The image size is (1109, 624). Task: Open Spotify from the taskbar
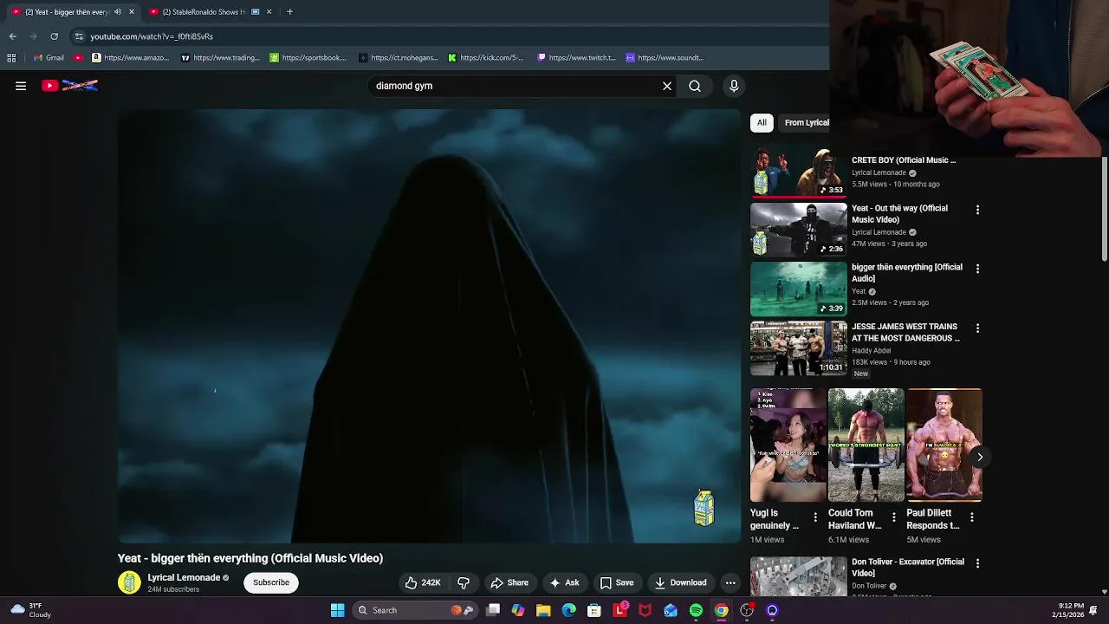pos(696,610)
